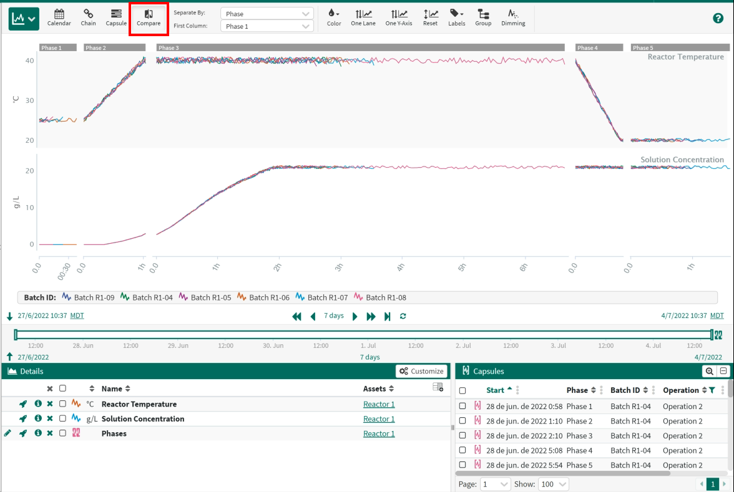Check the Reactor Temperature signal checkbox
The image size is (734, 492).
click(62, 404)
